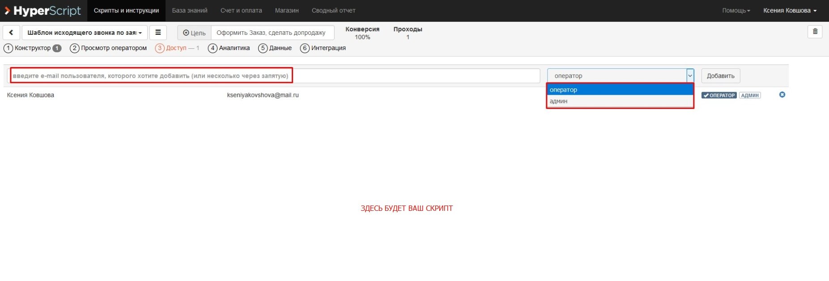Toggle the ОПЕРАТОР role badge
This screenshot has height=281, width=829.
719,95
